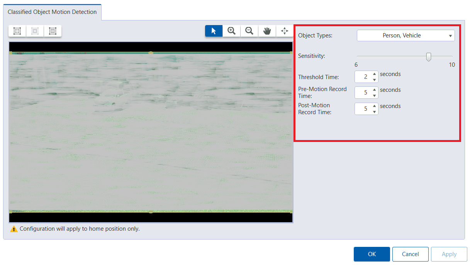Decrease Pre-Motion Record Time with down arrow

(x=374, y=95)
